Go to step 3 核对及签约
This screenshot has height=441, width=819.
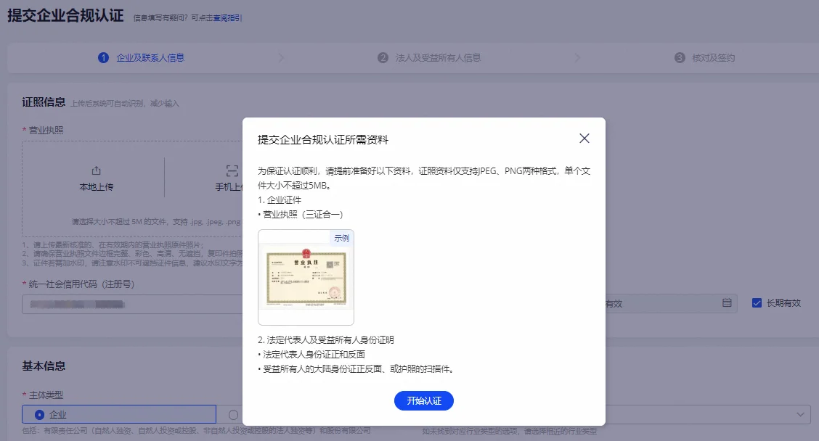(704, 58)
